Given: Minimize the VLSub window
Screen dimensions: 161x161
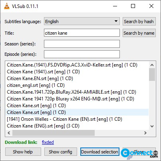Looking at the screenshot, I should click(115, 6).
